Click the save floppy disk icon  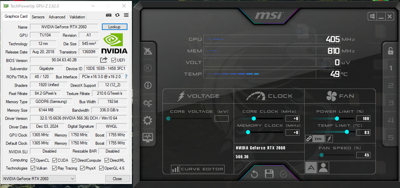(x=269, y=174)
